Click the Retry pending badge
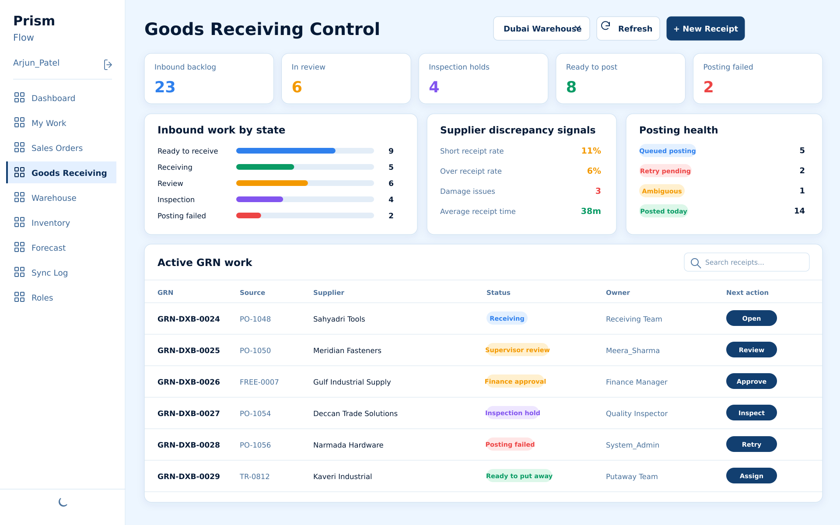This screenshot has width=840, height=525. tap(665, 171)
